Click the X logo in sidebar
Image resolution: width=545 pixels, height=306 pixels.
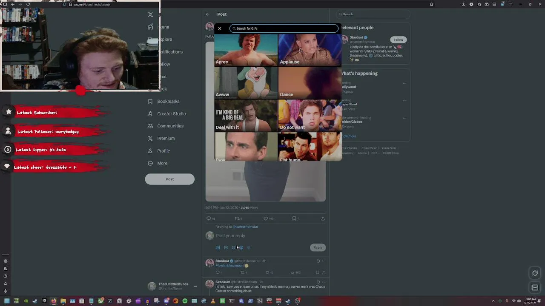pos(150,14)
